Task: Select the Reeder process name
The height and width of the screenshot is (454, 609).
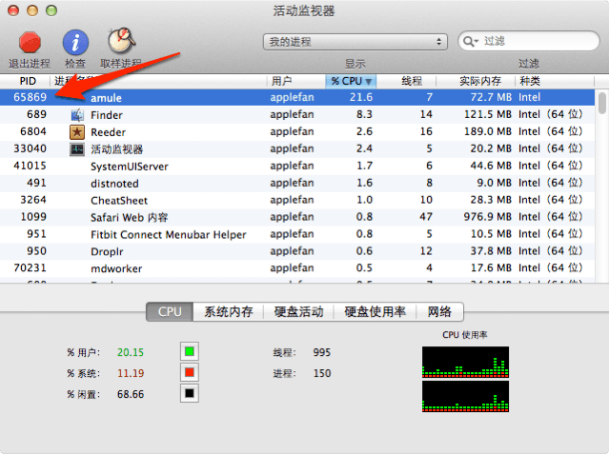Action: coord(108,132)
